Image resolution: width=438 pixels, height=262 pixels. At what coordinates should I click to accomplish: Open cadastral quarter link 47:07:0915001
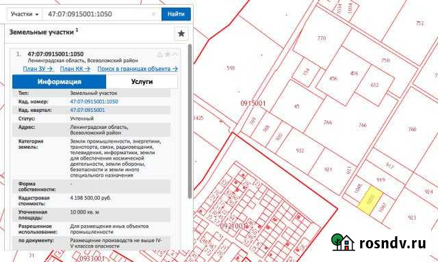click(88, 110)
